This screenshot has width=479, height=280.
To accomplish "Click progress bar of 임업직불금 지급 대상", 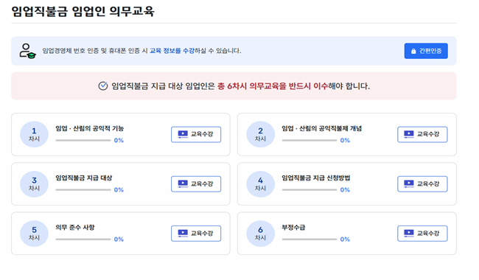I will tap(83, 190).
